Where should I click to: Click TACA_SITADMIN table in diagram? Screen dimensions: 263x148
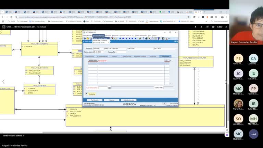tap(39, 89)
